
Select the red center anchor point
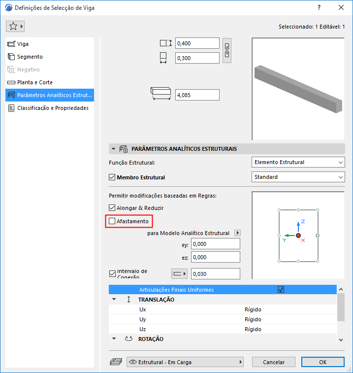point(298,236)
